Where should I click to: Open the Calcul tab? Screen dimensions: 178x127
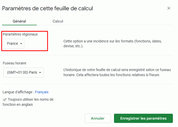click(58, 21)
